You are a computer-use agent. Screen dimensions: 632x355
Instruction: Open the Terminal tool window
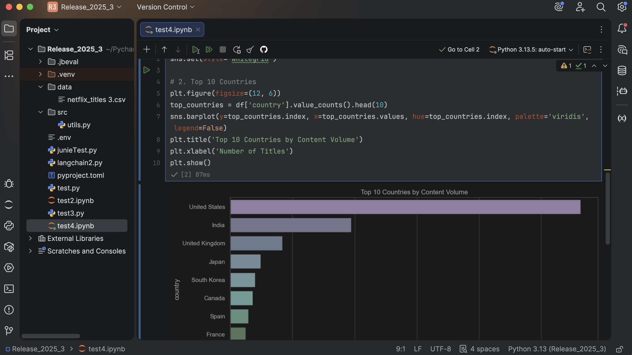click(x=9, y=288)
